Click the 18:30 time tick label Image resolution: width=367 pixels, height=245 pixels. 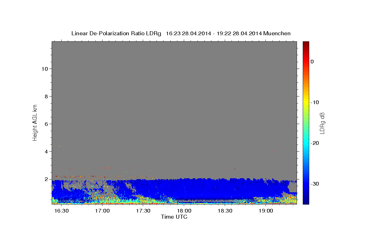coord(225,211)
